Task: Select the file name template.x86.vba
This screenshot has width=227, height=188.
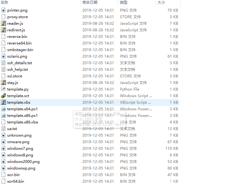Action: pyautogui.click(x=23, y=122)
